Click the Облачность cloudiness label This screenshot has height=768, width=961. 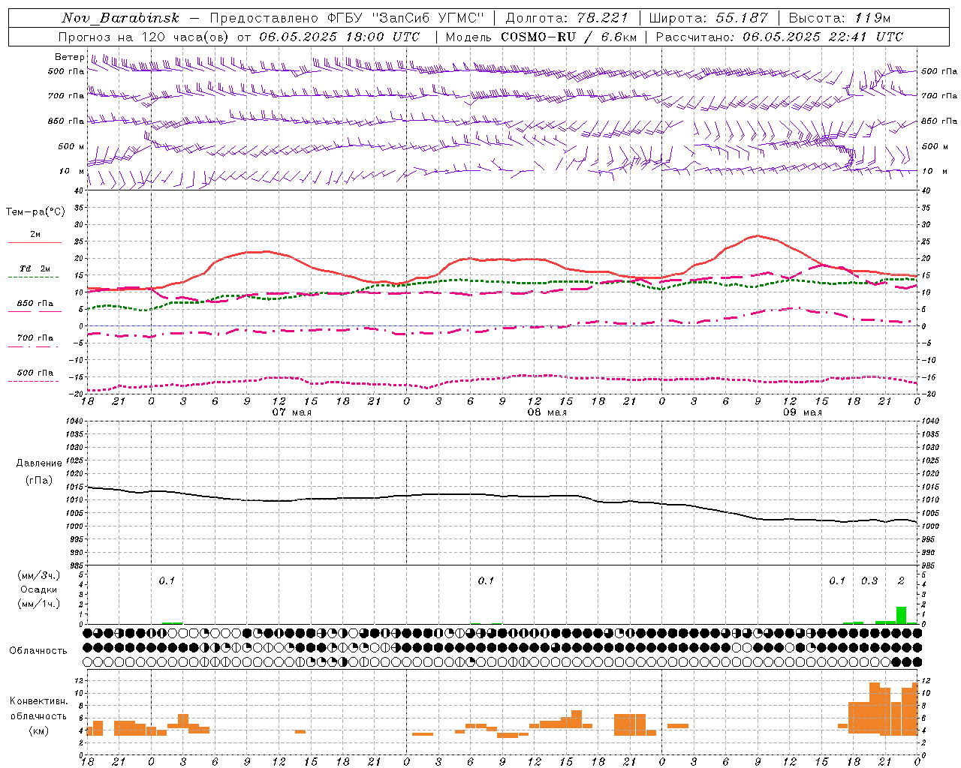tap(38, 651)
